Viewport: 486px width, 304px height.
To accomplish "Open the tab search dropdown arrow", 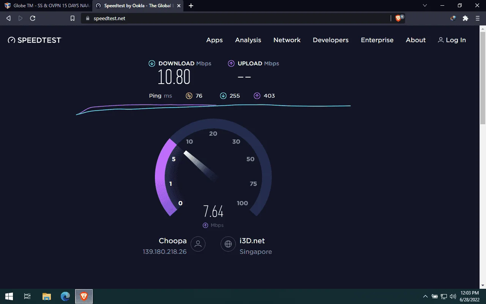I will pyautogui.click(x=424, y=6).
